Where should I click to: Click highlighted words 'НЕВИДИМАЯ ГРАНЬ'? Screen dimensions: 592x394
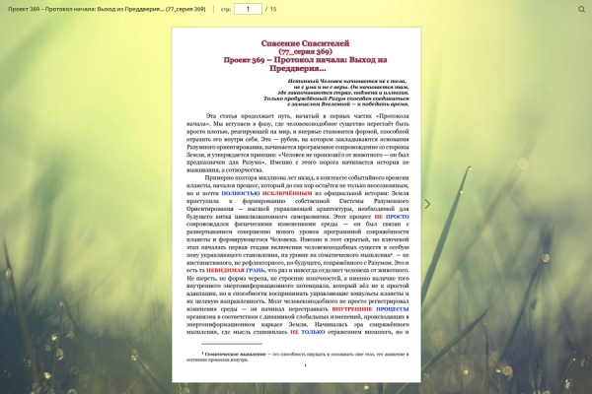(x=236, y=270)
